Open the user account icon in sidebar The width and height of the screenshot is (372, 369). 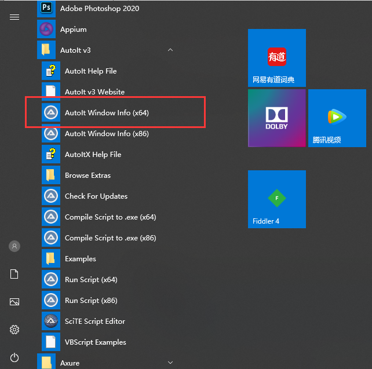[x=14, y=246]
